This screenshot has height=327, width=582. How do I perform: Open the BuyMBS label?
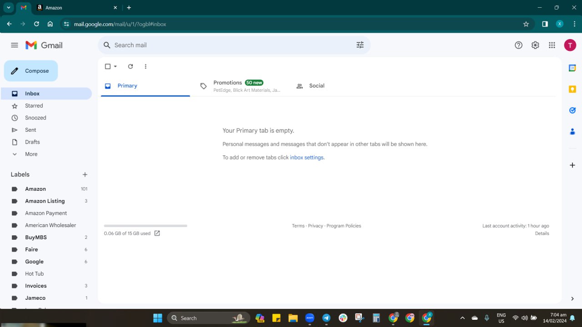click(46, 238)
